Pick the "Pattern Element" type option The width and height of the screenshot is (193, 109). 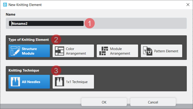point(162,51)
